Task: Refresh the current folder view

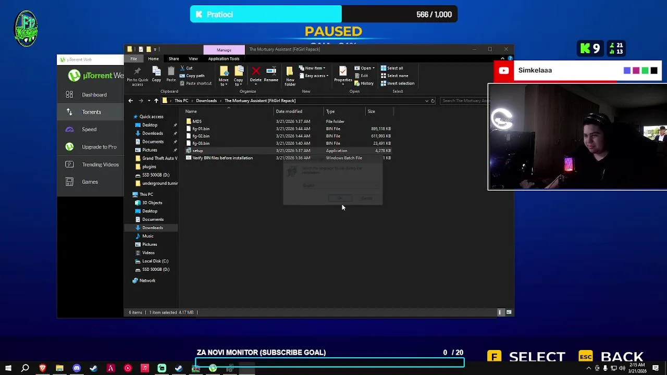Action: [433, 101]
